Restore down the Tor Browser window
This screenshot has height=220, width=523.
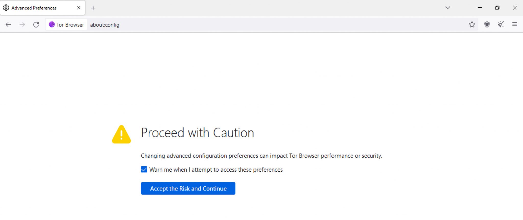click(x=497, y=8)
